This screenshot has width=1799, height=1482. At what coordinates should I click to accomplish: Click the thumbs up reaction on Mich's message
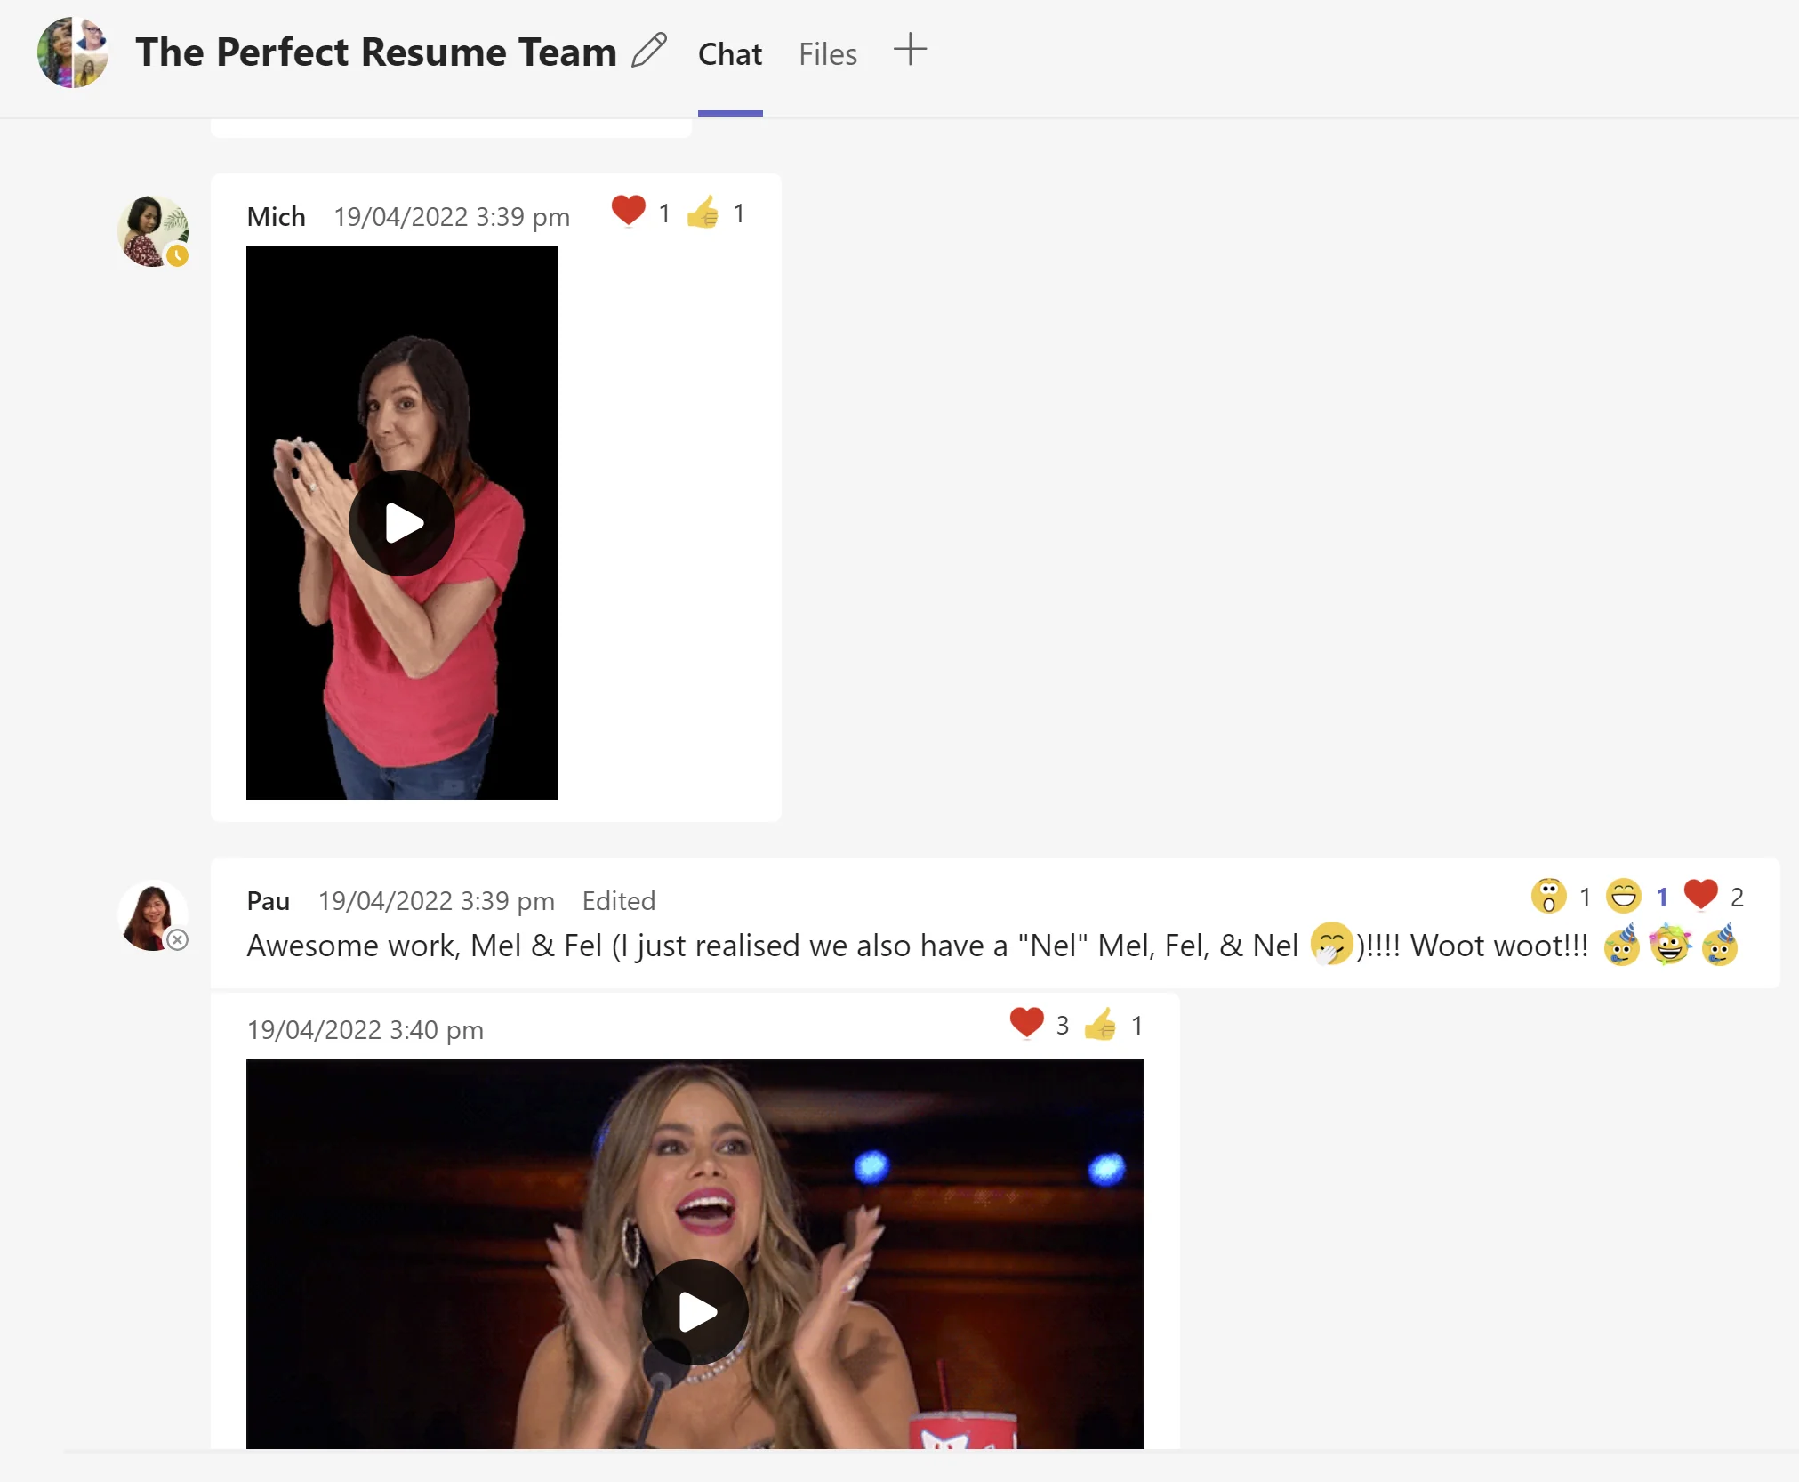pos(703,213)
